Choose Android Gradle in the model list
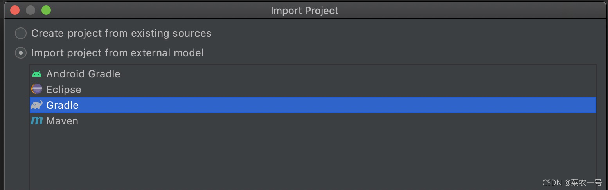 pos(83,74)
